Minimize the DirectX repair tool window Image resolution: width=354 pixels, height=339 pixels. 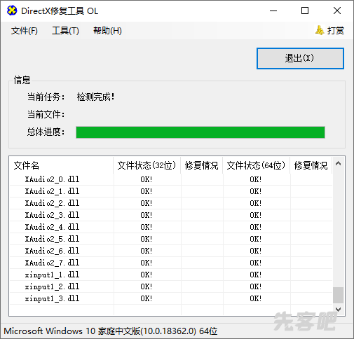click(x=273, y=11)
